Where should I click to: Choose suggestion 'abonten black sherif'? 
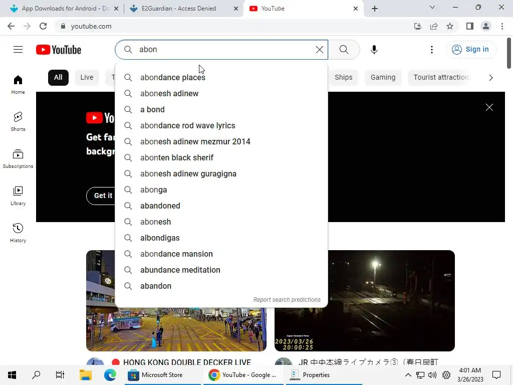(x=221, y=157)
